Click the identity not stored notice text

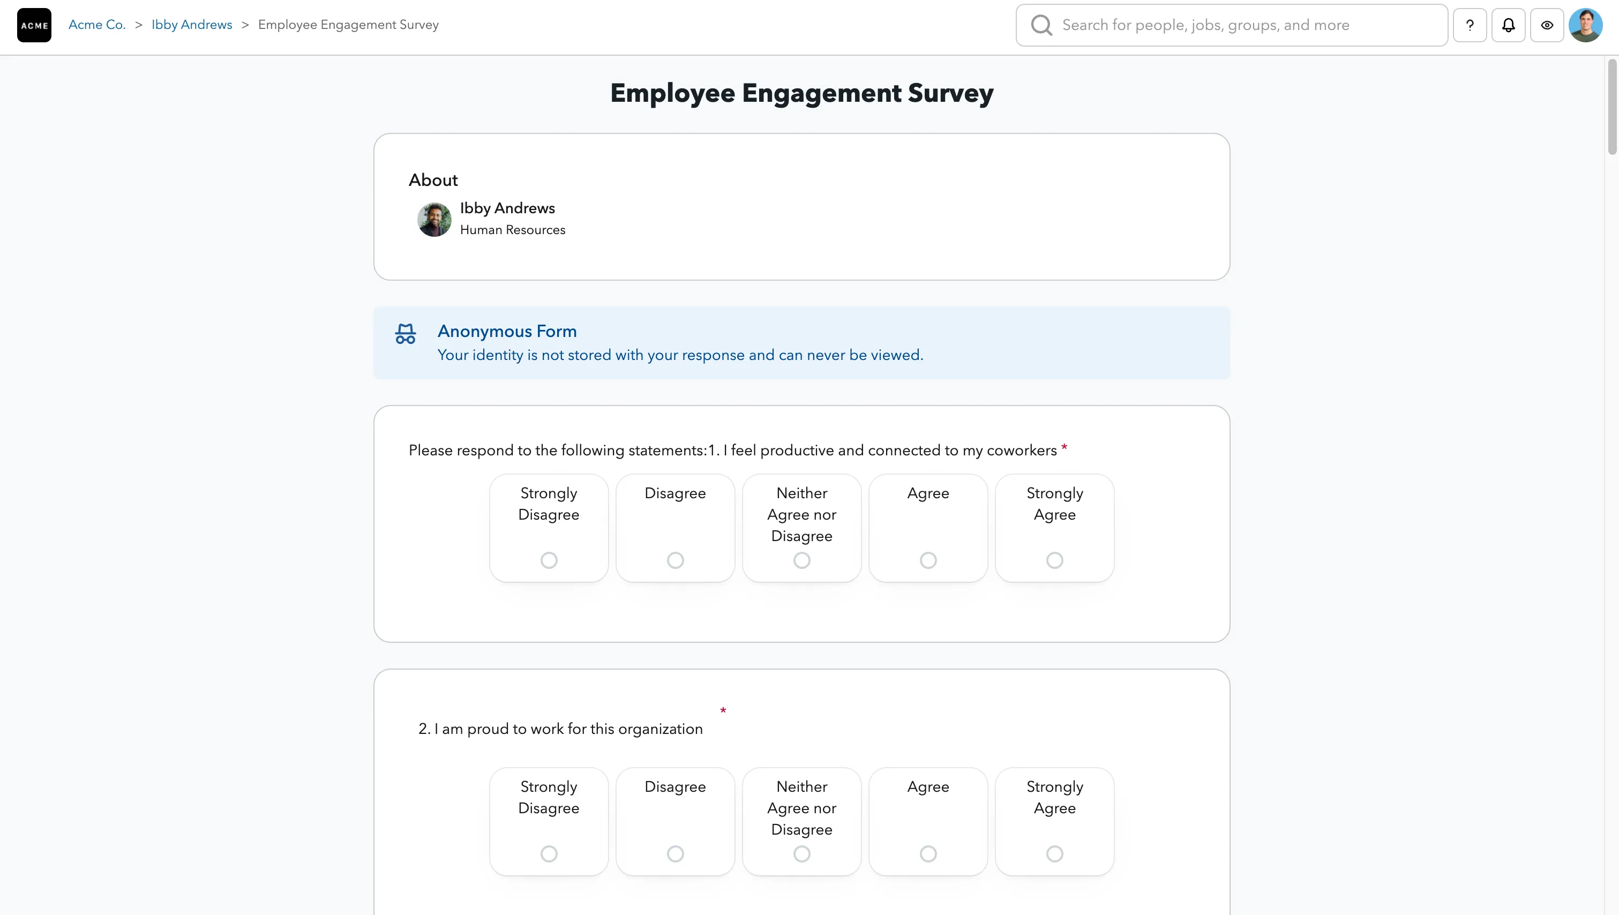point(680,355)
